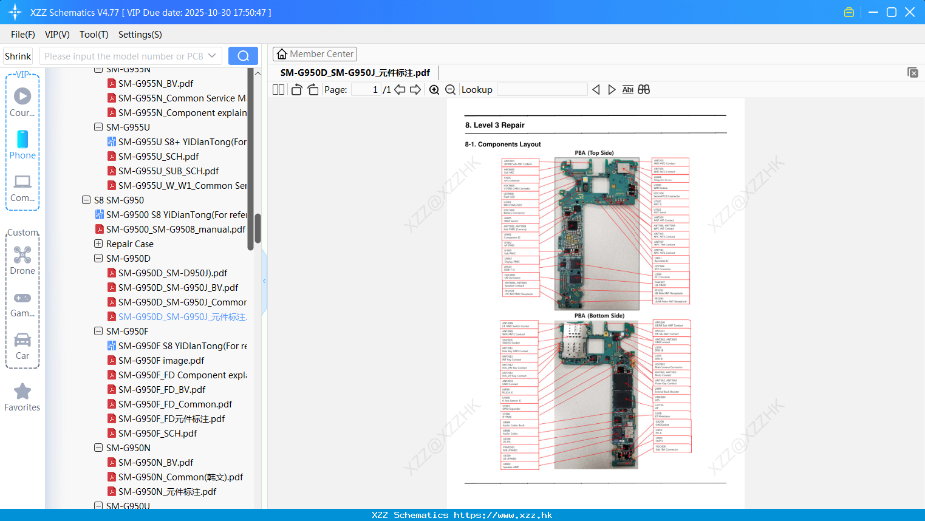Click the toolbox icon in title bar
This screenshot has height=521, width=925.
tap(849, 12)
